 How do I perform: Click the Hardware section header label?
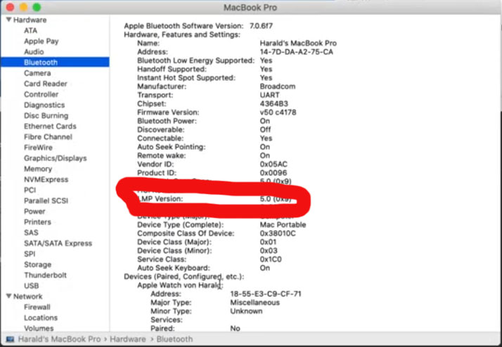30,20
